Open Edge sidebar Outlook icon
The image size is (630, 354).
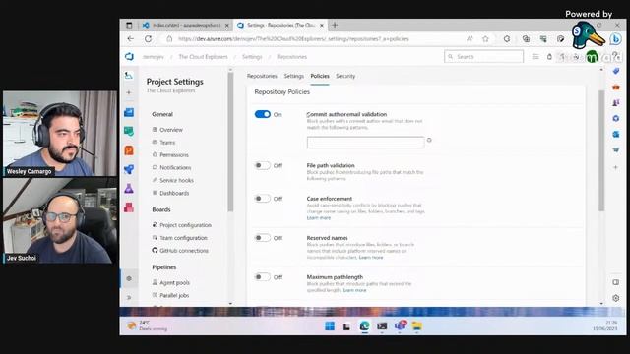click(615, 134)
